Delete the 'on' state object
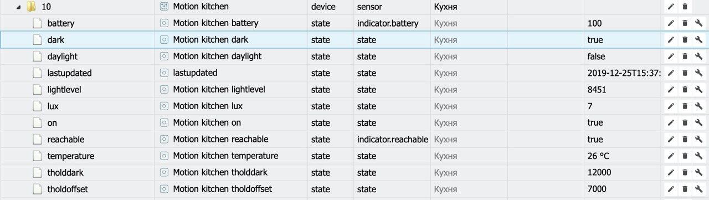 tap(685, 122)
